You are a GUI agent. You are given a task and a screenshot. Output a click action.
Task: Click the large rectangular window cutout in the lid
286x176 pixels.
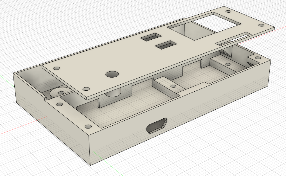[204, 26]
